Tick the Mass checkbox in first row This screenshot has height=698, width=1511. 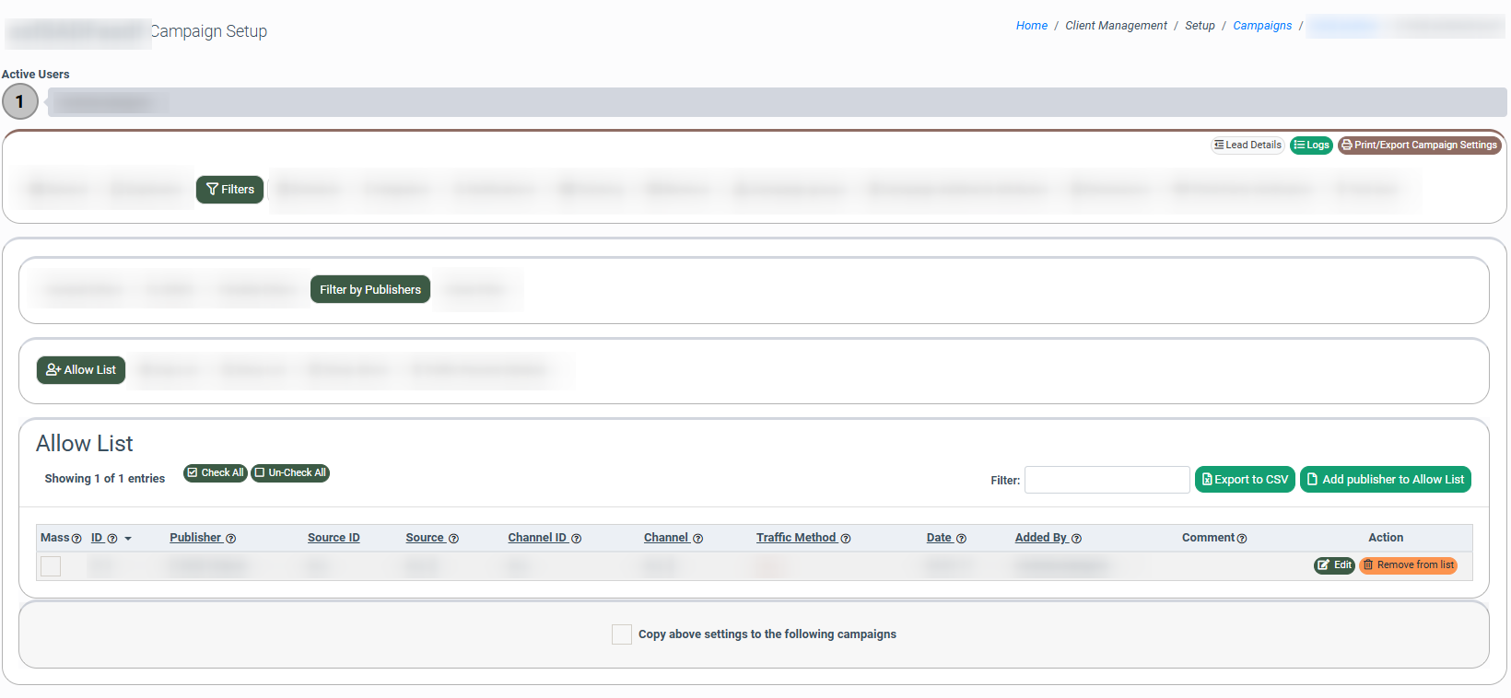point(51,566)
